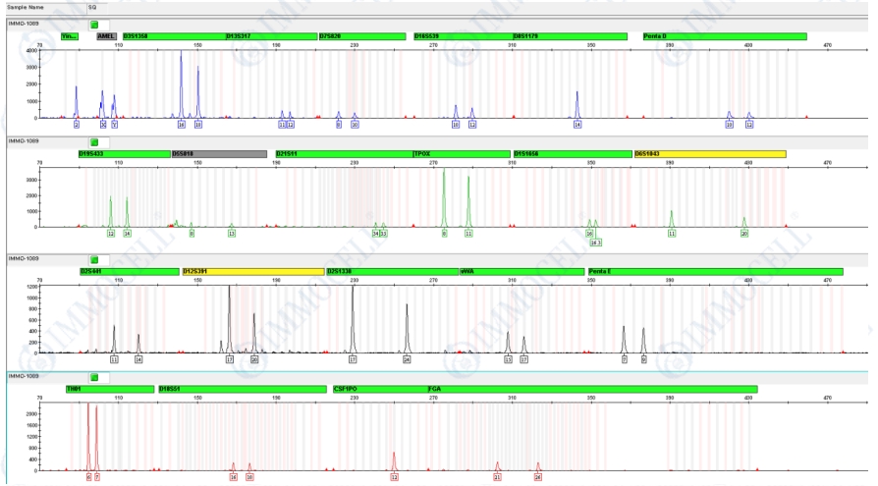Click the green SQ status icon in the black dye panel
The height and width of the screenshot is (486, 878).
(94, 259)
